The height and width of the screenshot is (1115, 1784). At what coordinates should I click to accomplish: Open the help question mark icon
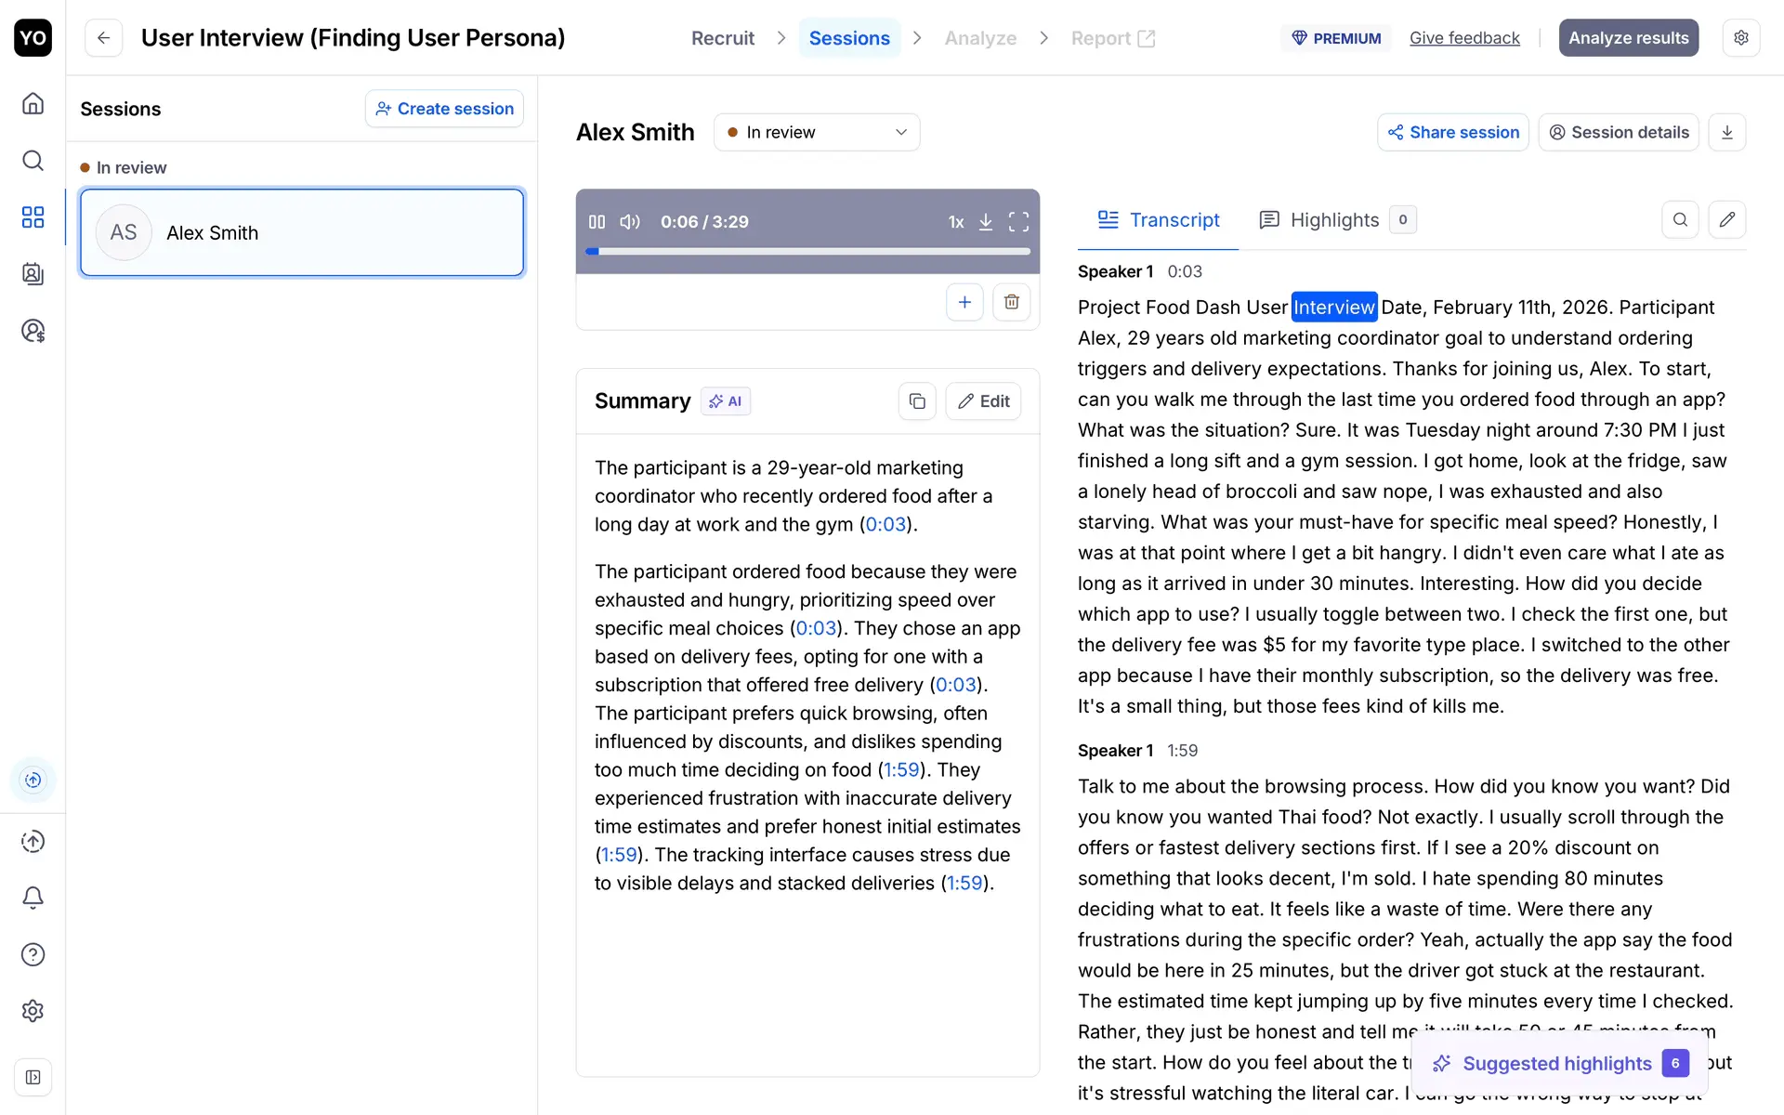click(33, 954)
